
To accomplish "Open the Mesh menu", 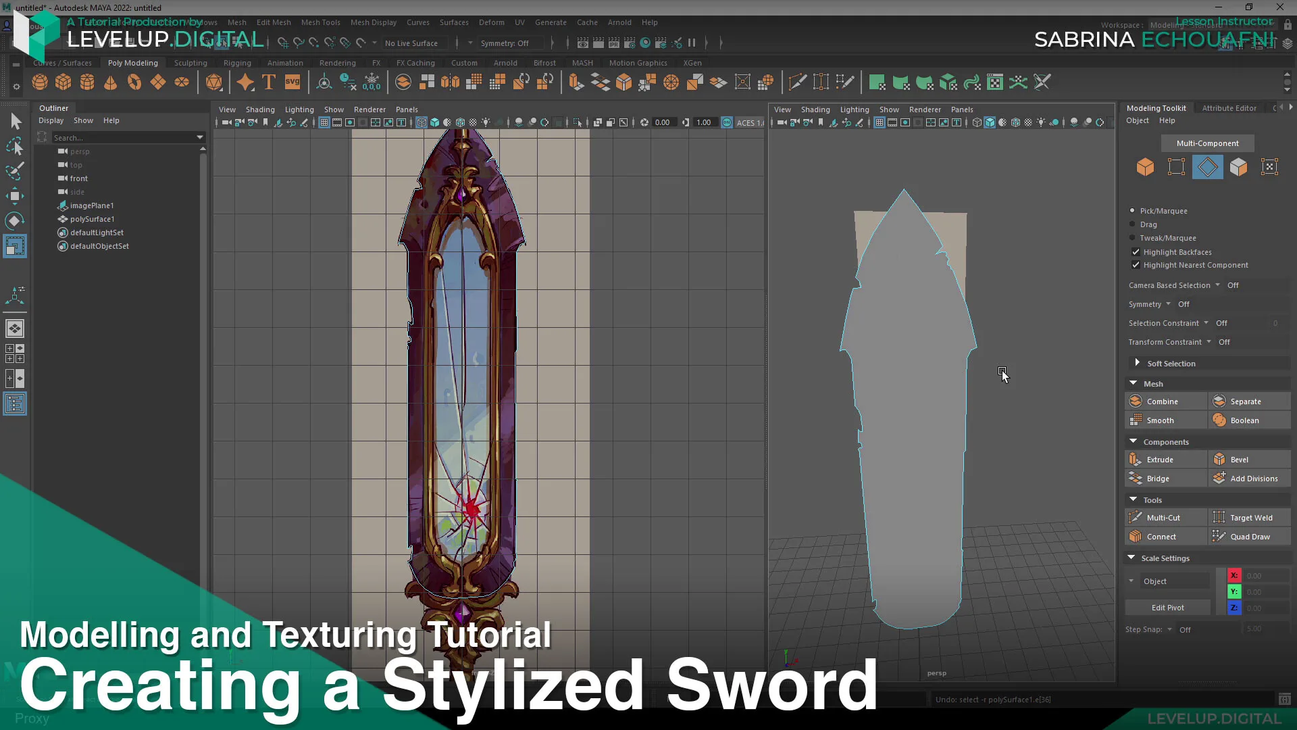I will pos(237,22).
